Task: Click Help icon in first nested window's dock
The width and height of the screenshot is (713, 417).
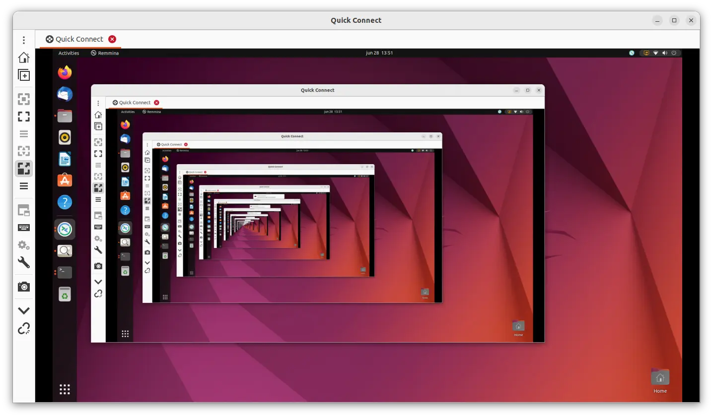Action: pyautogui.click(x=125, y=210)
